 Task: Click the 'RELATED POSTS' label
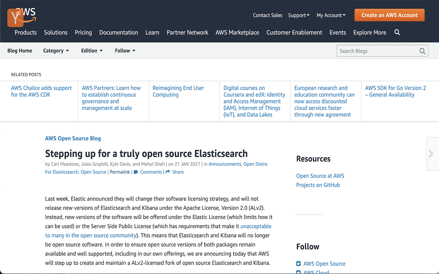pos(26,75)
